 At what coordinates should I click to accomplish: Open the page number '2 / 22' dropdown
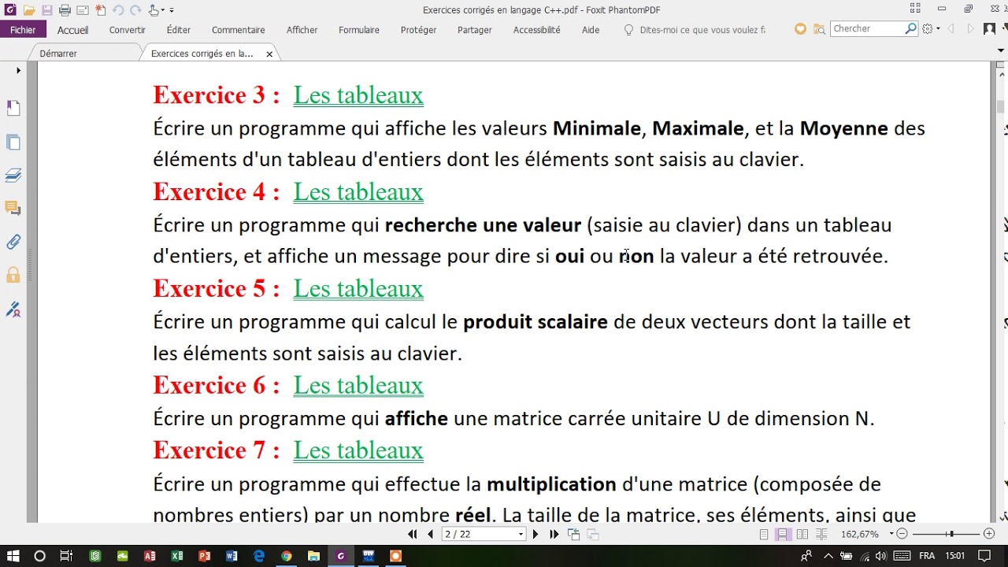click(x=521, y=534)
